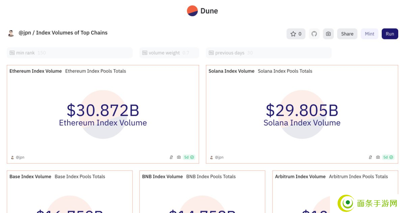This screenshot has height=213, width=405.
Task: Open the GitHub icon button
Action: pos(314,34)
